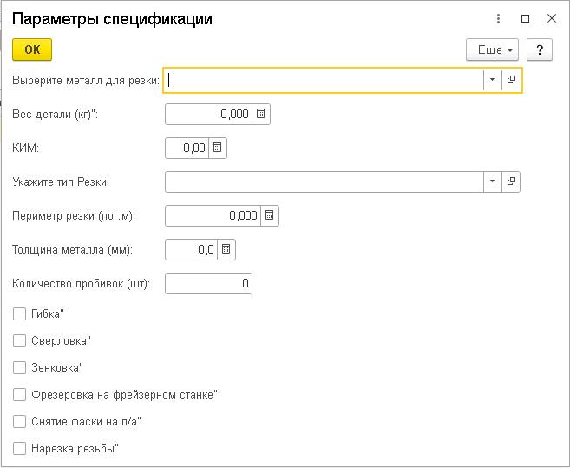Click the Количество пробивок input field
The width and height of the screenshot is (570, 468).
[x=208, y=283]
